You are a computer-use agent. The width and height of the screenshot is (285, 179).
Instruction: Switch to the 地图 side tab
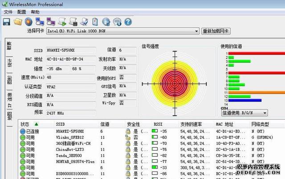9,116
